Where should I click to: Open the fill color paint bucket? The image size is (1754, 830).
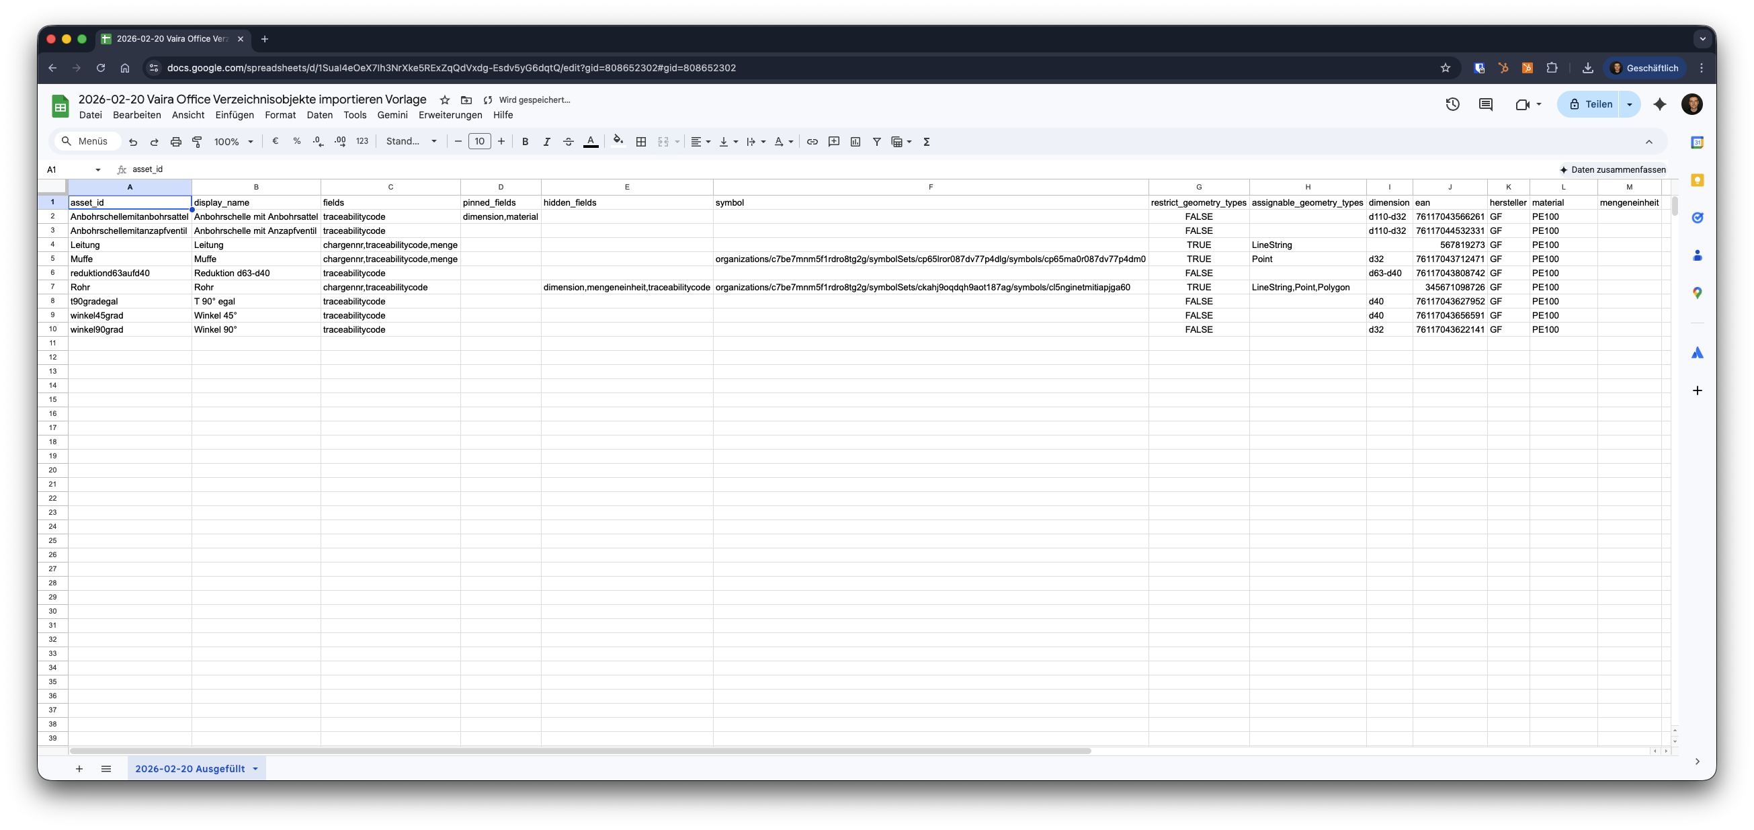coord(618,142)
